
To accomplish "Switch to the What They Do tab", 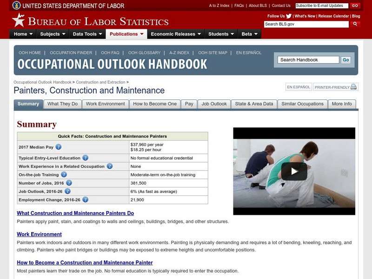I will tap(63, 104).
